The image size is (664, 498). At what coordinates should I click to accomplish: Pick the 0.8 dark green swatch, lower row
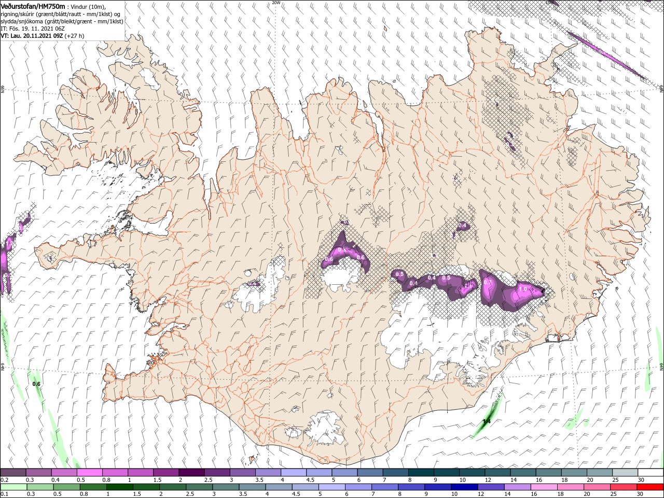pyautogui.click(x=93, y=487)
